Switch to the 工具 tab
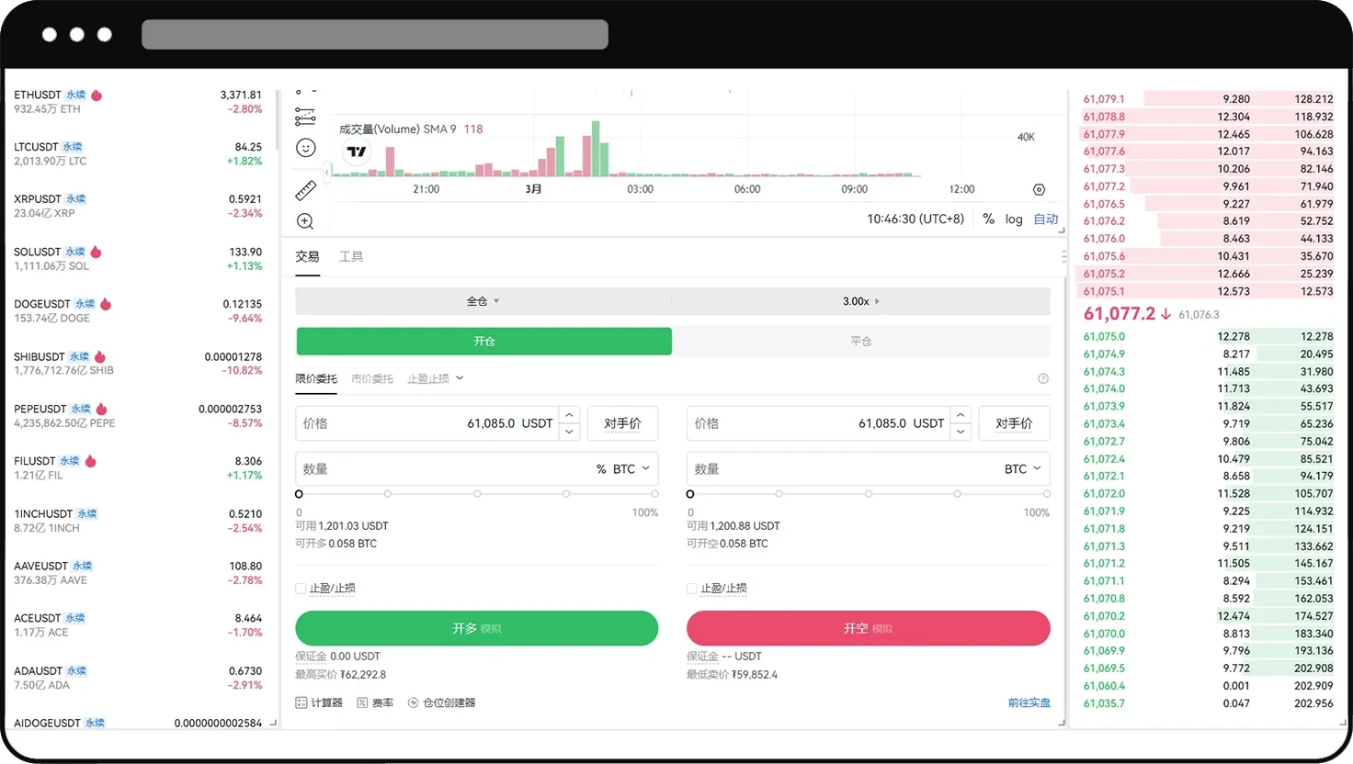The image size is (1353, 764). click(350, 256)
